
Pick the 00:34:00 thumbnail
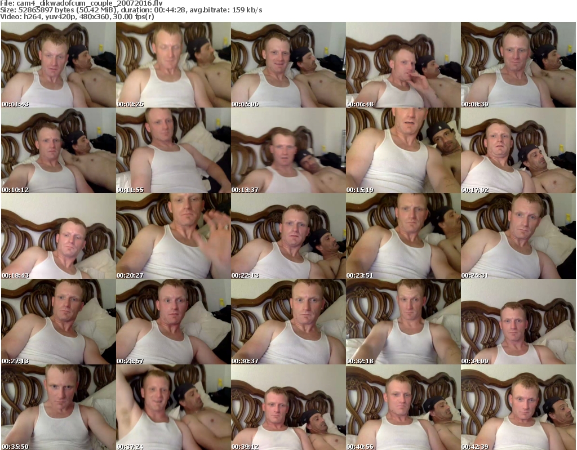point(518,322)
